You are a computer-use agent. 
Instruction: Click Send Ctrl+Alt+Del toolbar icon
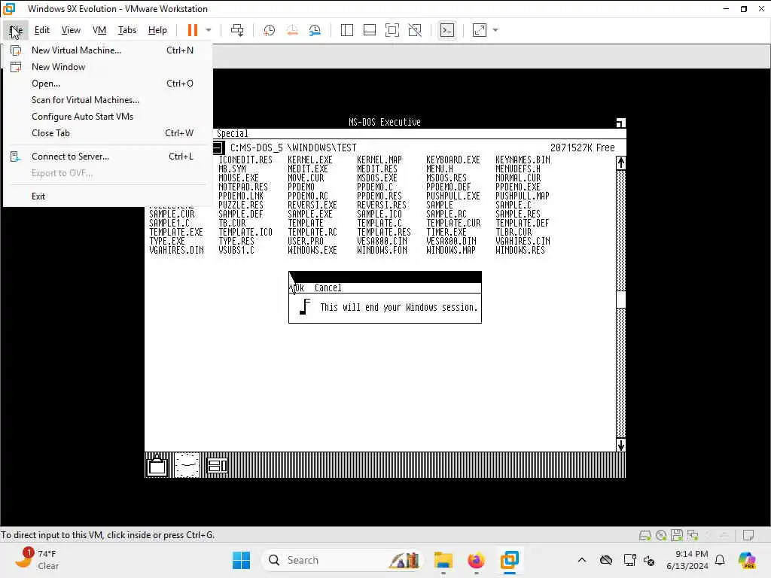click(x=237, y=30)
